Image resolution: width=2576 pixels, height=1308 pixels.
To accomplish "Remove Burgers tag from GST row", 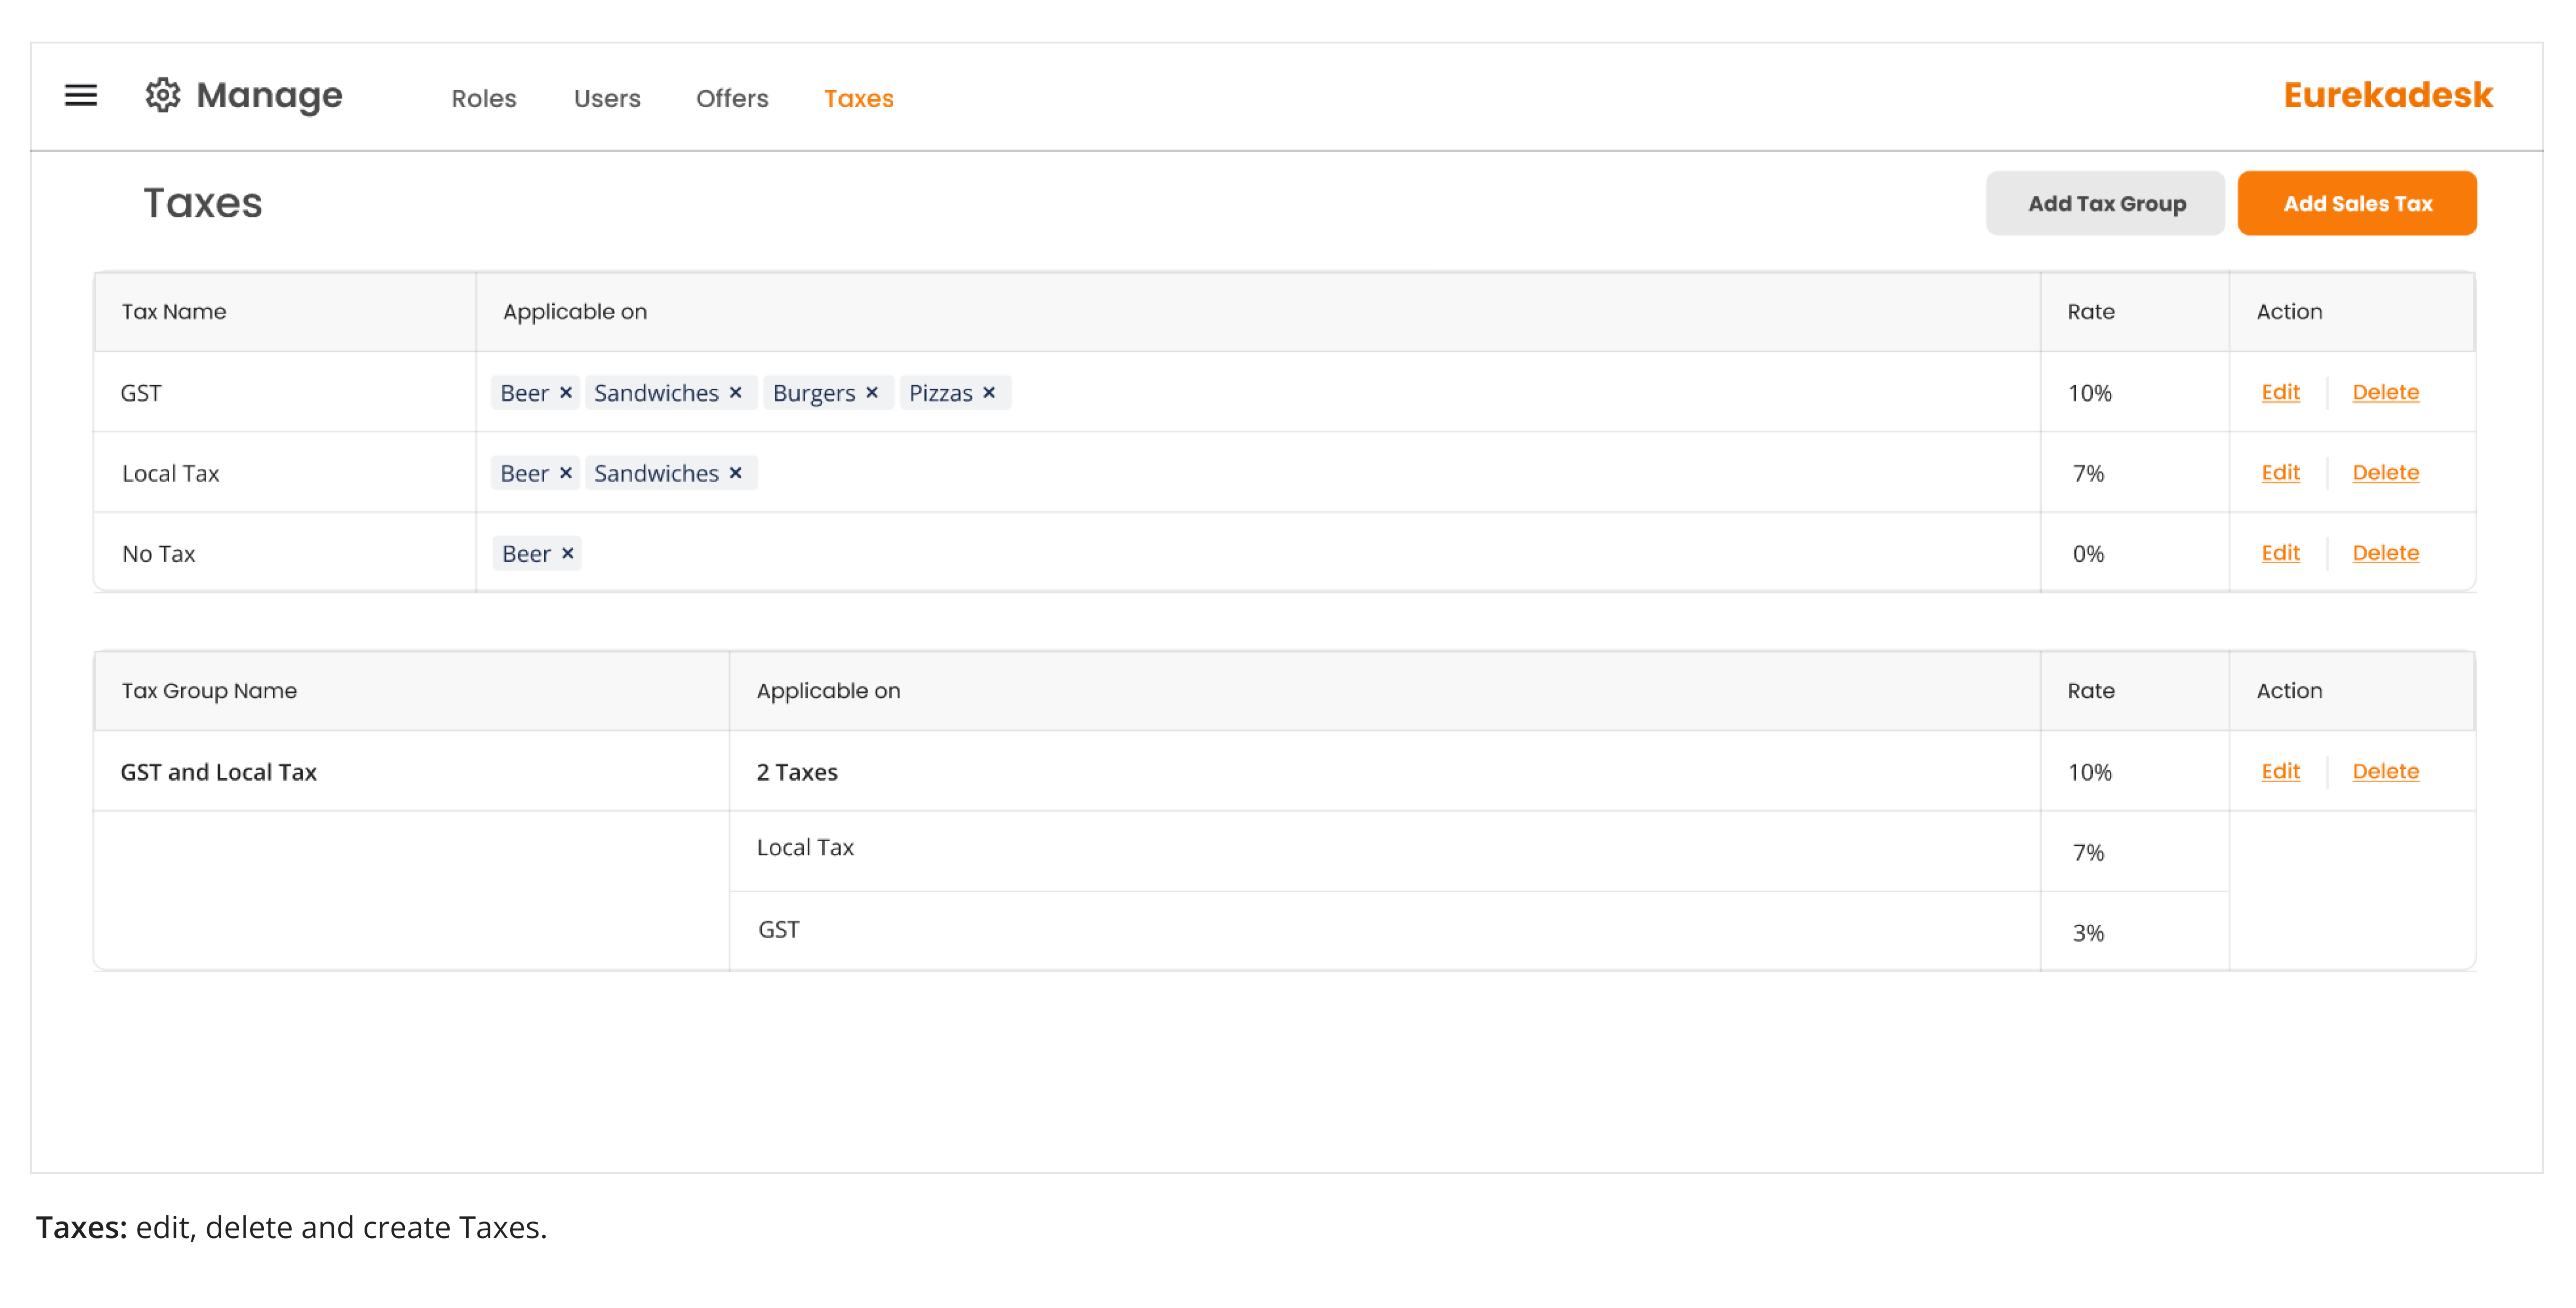I will tap(872, 393).
